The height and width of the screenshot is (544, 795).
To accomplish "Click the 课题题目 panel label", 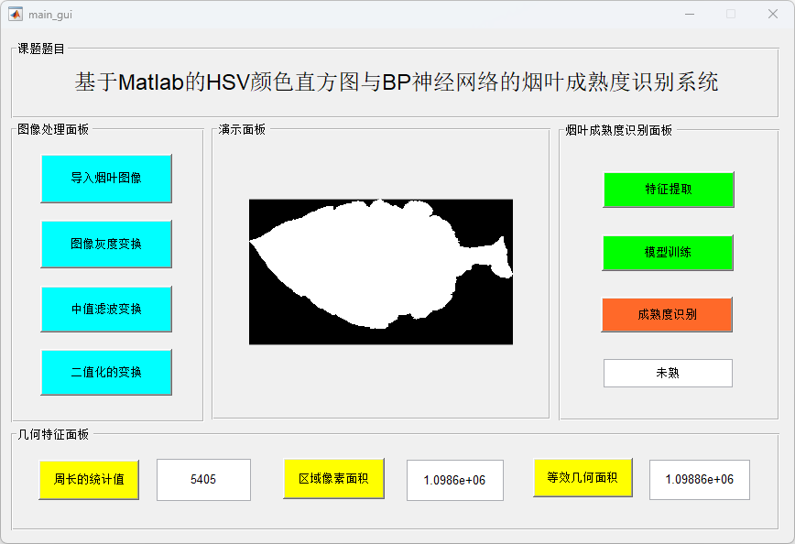I will pos(41,49).
